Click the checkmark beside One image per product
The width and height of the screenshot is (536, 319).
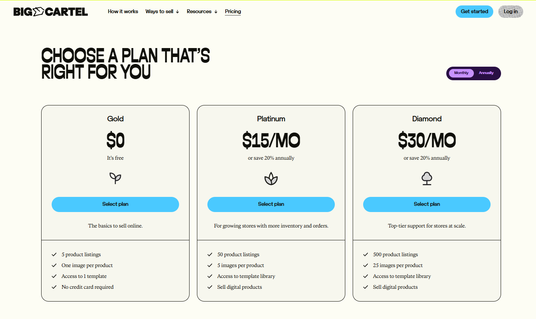54,265
